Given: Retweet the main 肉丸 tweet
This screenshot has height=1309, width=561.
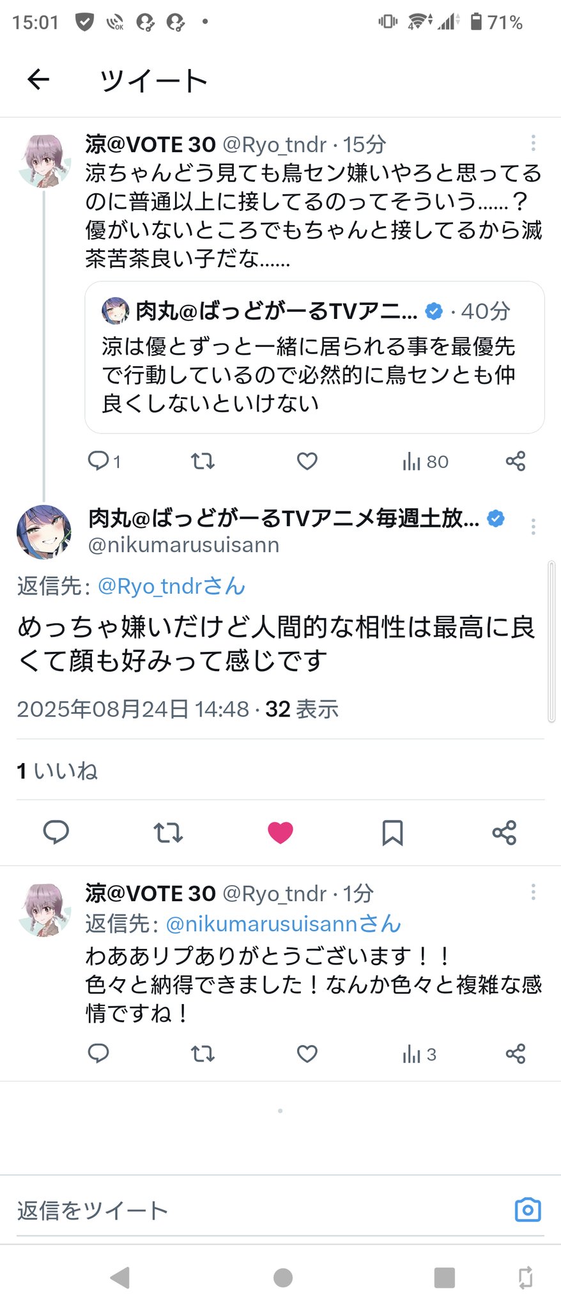Looking at the screenshot, I should 169,832.
